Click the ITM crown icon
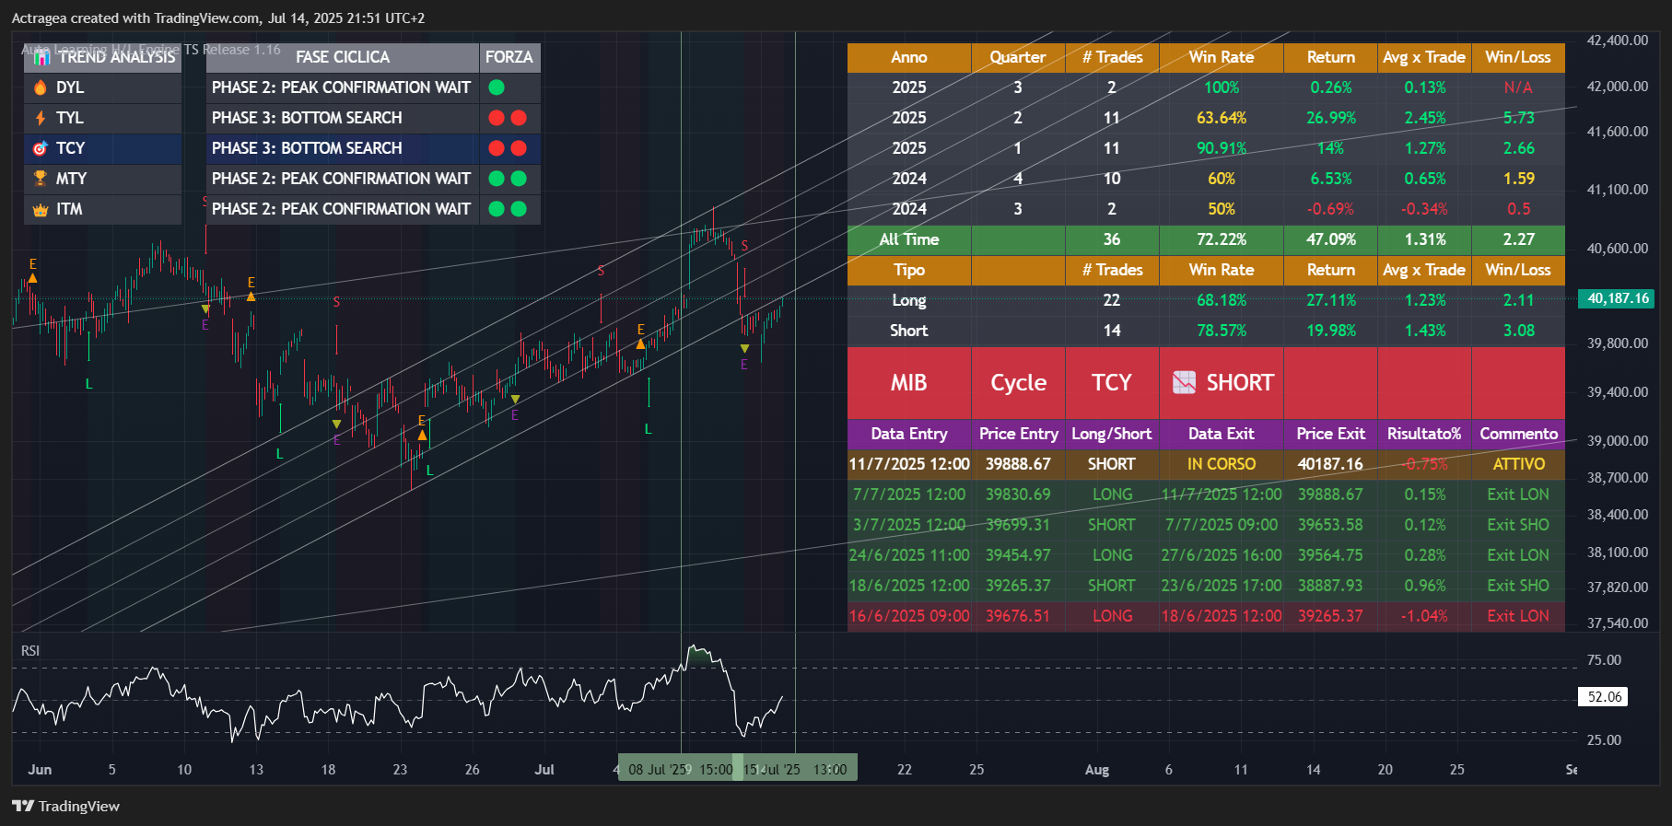 click(x=41, y=210)
